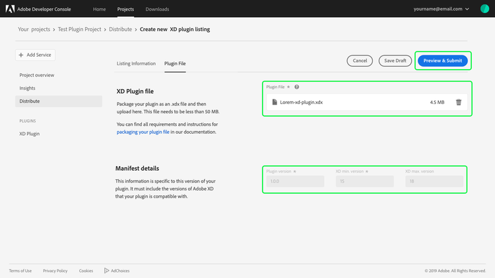Go to Your projects breadcrumb
Screen dimensions: 495x278
[34, 29]
